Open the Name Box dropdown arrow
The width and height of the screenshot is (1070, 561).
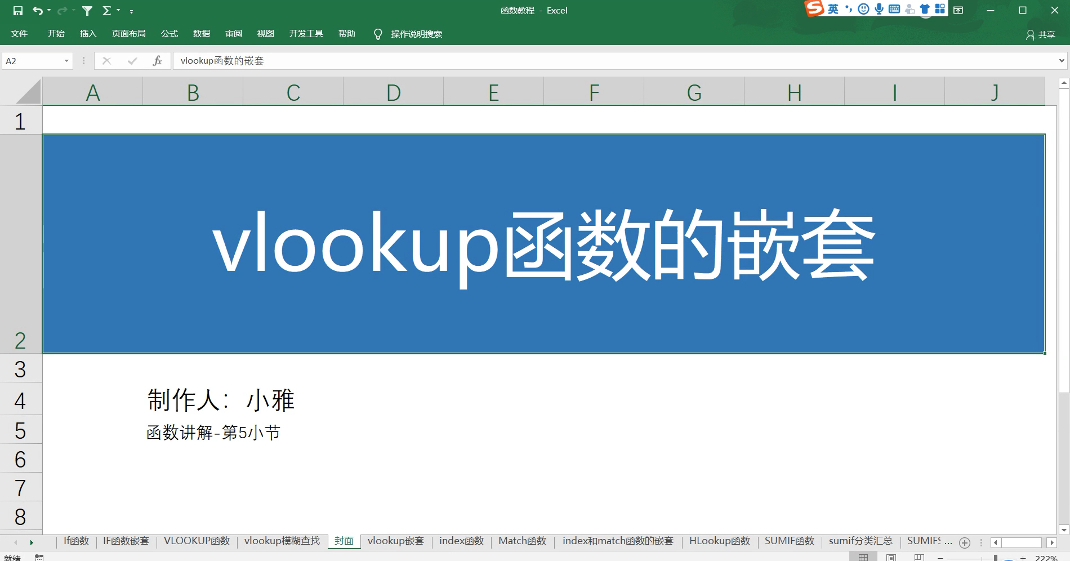coord(65,60)
